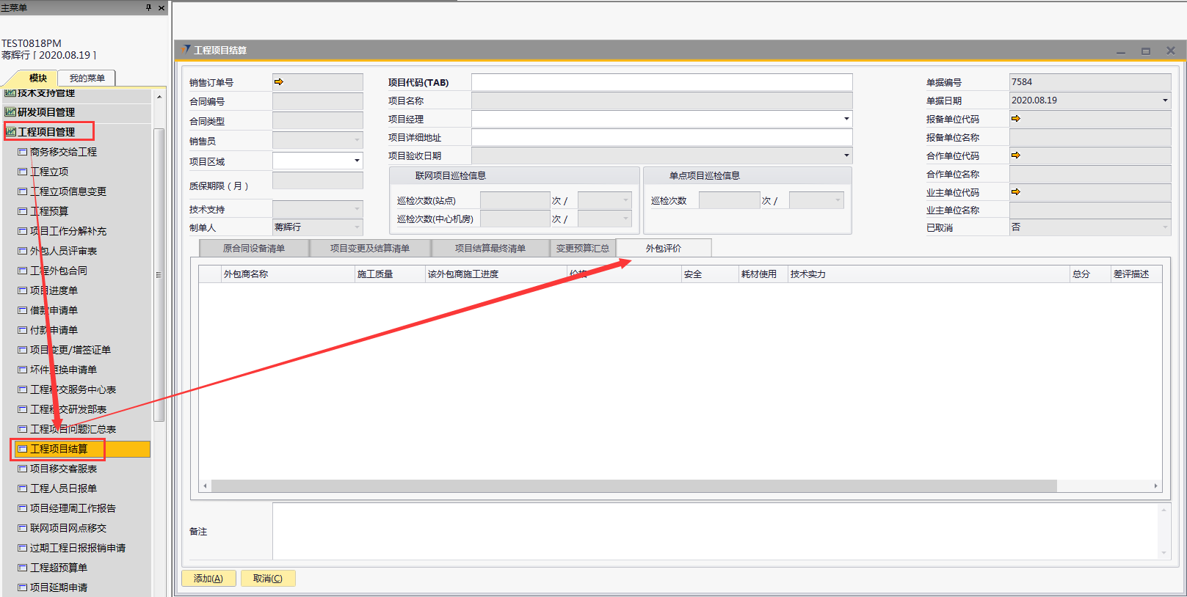The width and height of the screenshot is (1187, 597).
Task: Switch to the 原合同设备清单 tab
Action: point(254,249)
